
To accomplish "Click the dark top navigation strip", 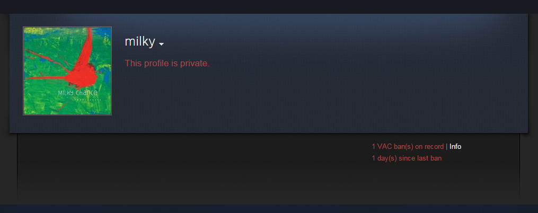I will coord(269,6).
